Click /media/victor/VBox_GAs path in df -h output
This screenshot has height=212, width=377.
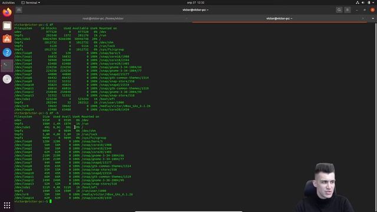click(x=107, y=194)
